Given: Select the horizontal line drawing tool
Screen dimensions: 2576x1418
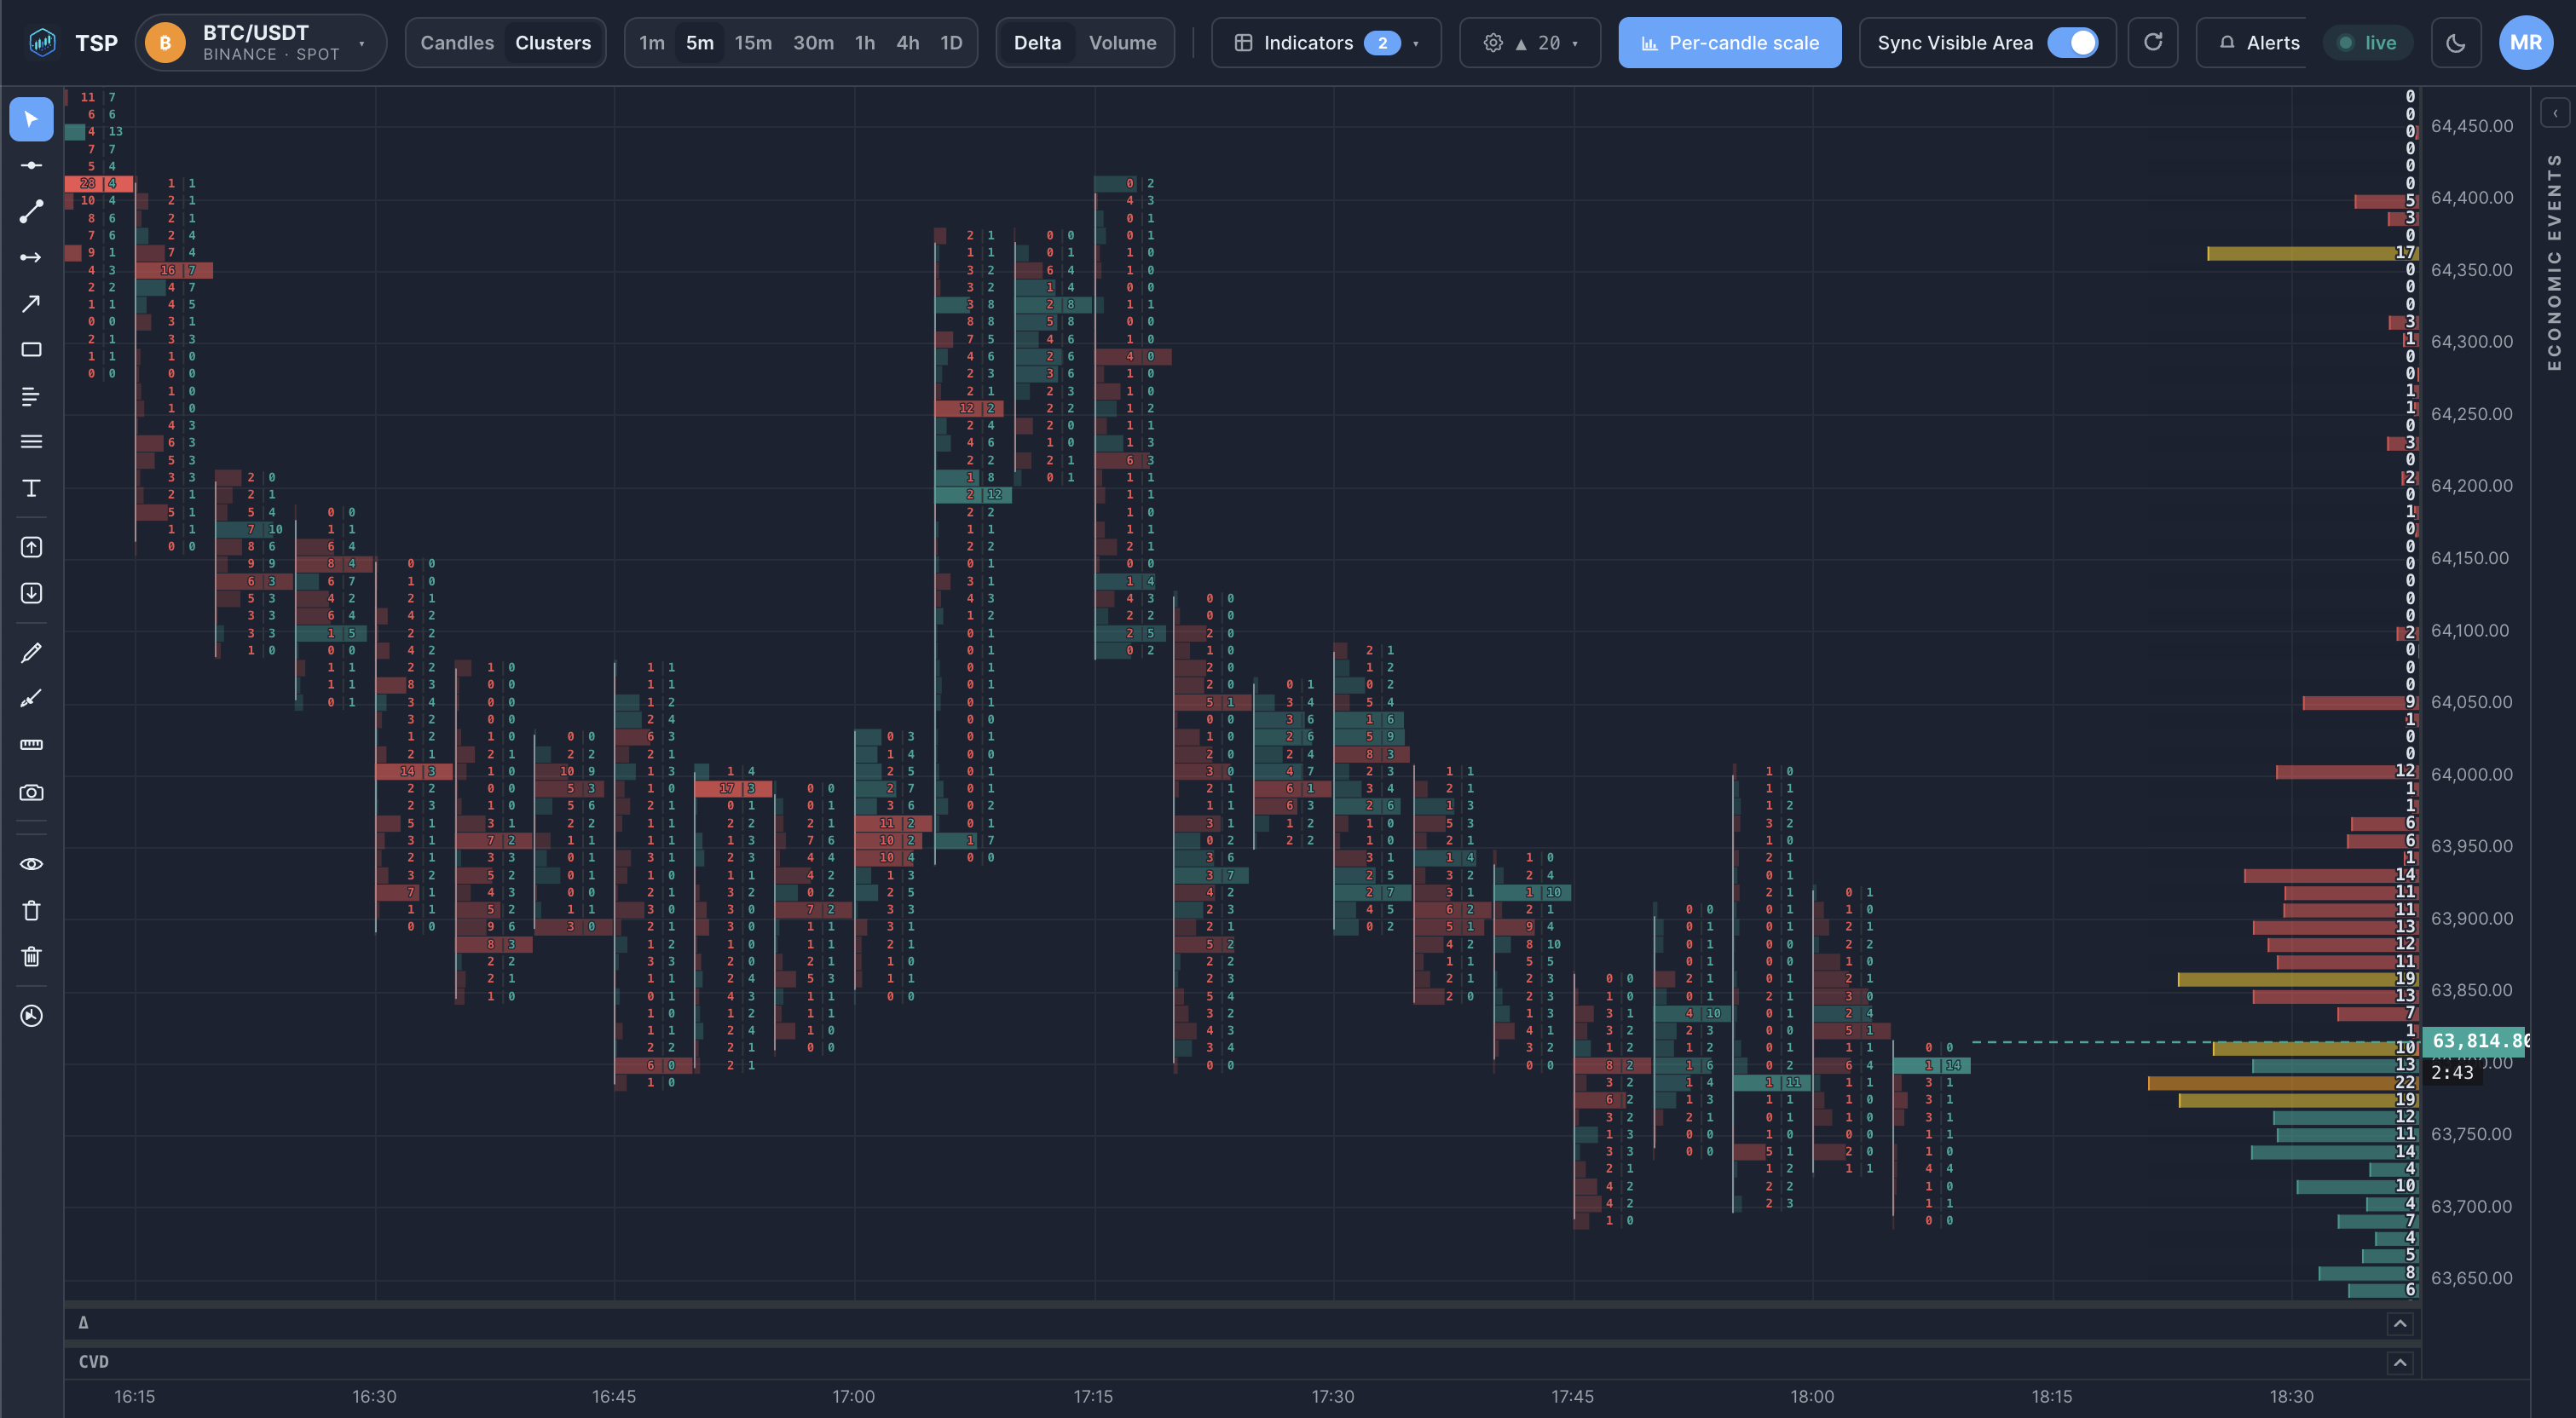Looking at the screenshot, I should coord(31,165).
